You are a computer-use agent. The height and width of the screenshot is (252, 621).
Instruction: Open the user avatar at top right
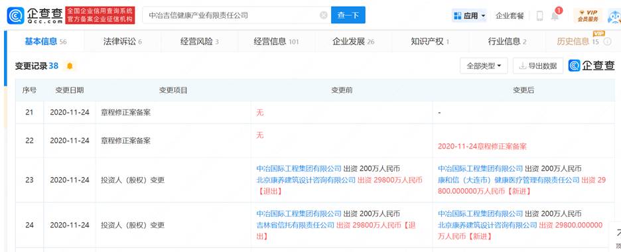click(614, 16)
